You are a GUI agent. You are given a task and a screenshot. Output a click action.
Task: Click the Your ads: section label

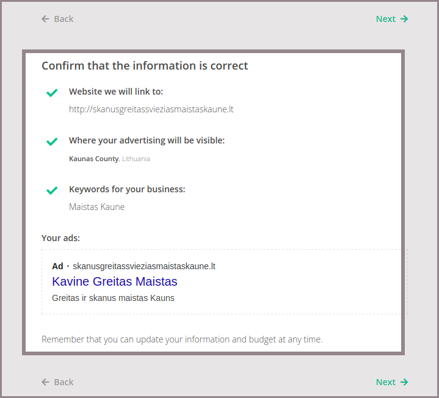[x=60, y=238]
